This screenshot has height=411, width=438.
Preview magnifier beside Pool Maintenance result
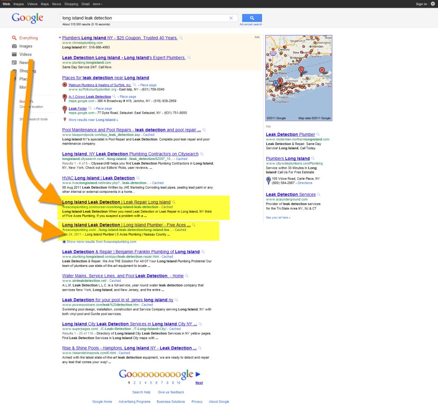(204, 130)
